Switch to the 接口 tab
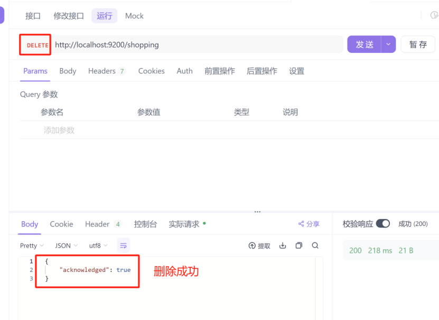 [x=33, y=16]
